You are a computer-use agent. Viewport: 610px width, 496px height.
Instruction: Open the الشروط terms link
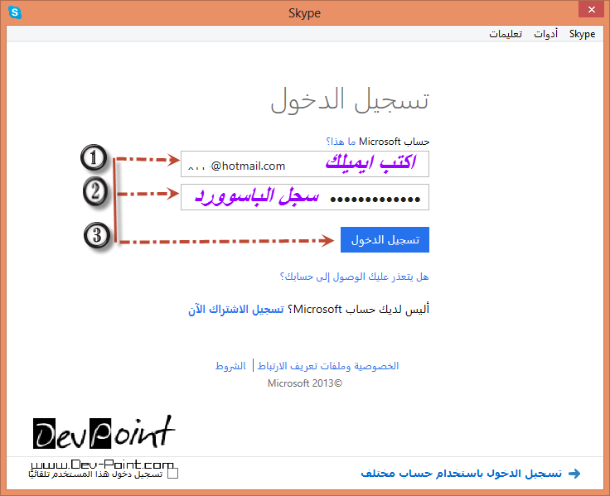[x=230, y=366]
